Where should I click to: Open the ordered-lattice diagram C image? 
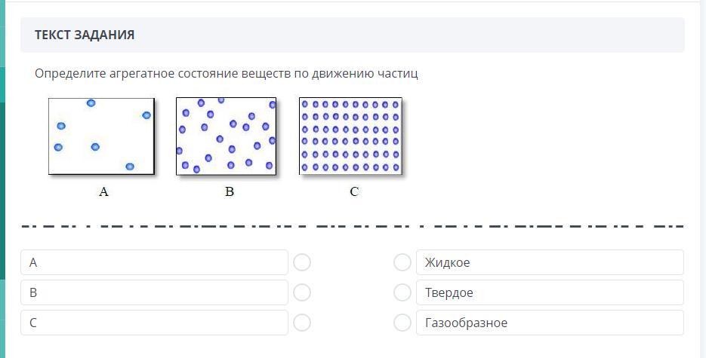[350, 136]
